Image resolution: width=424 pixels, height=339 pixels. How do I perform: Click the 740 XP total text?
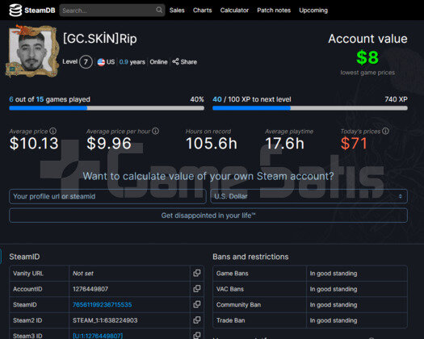397,99
